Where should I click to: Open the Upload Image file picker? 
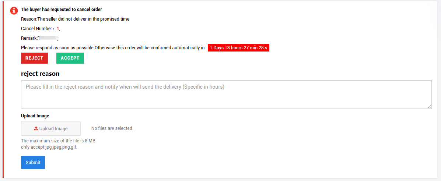point(51,128)
